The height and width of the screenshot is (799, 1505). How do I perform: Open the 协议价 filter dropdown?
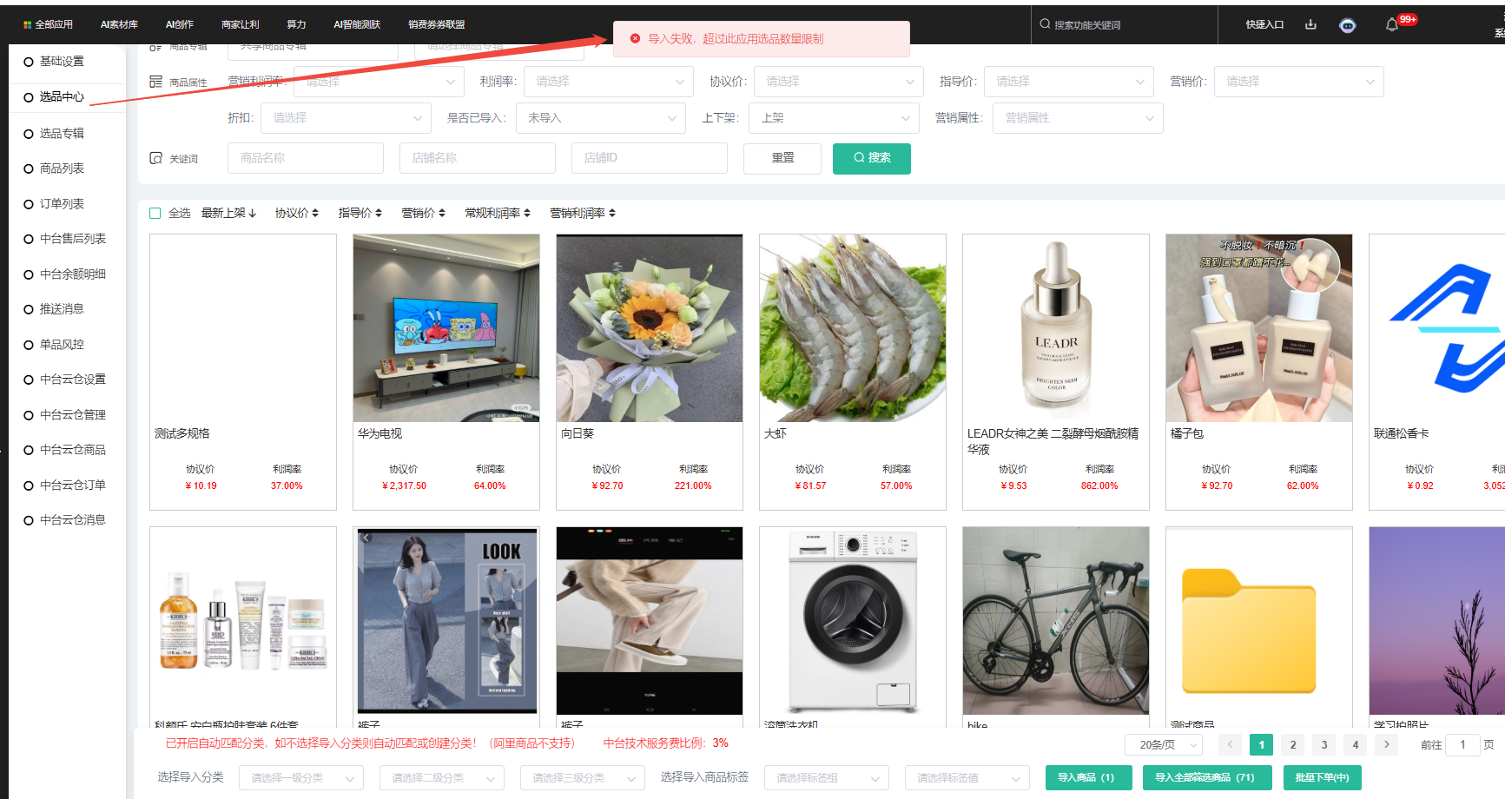point(839,82)
